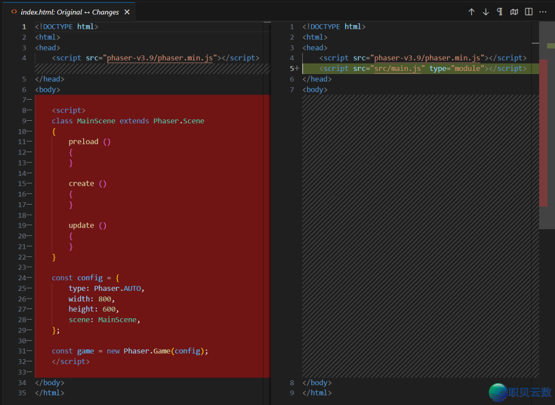Click </head> on original line 5
Image resolution: width=555 pixels, height=405 pixels.
click(x=49, y=79)
